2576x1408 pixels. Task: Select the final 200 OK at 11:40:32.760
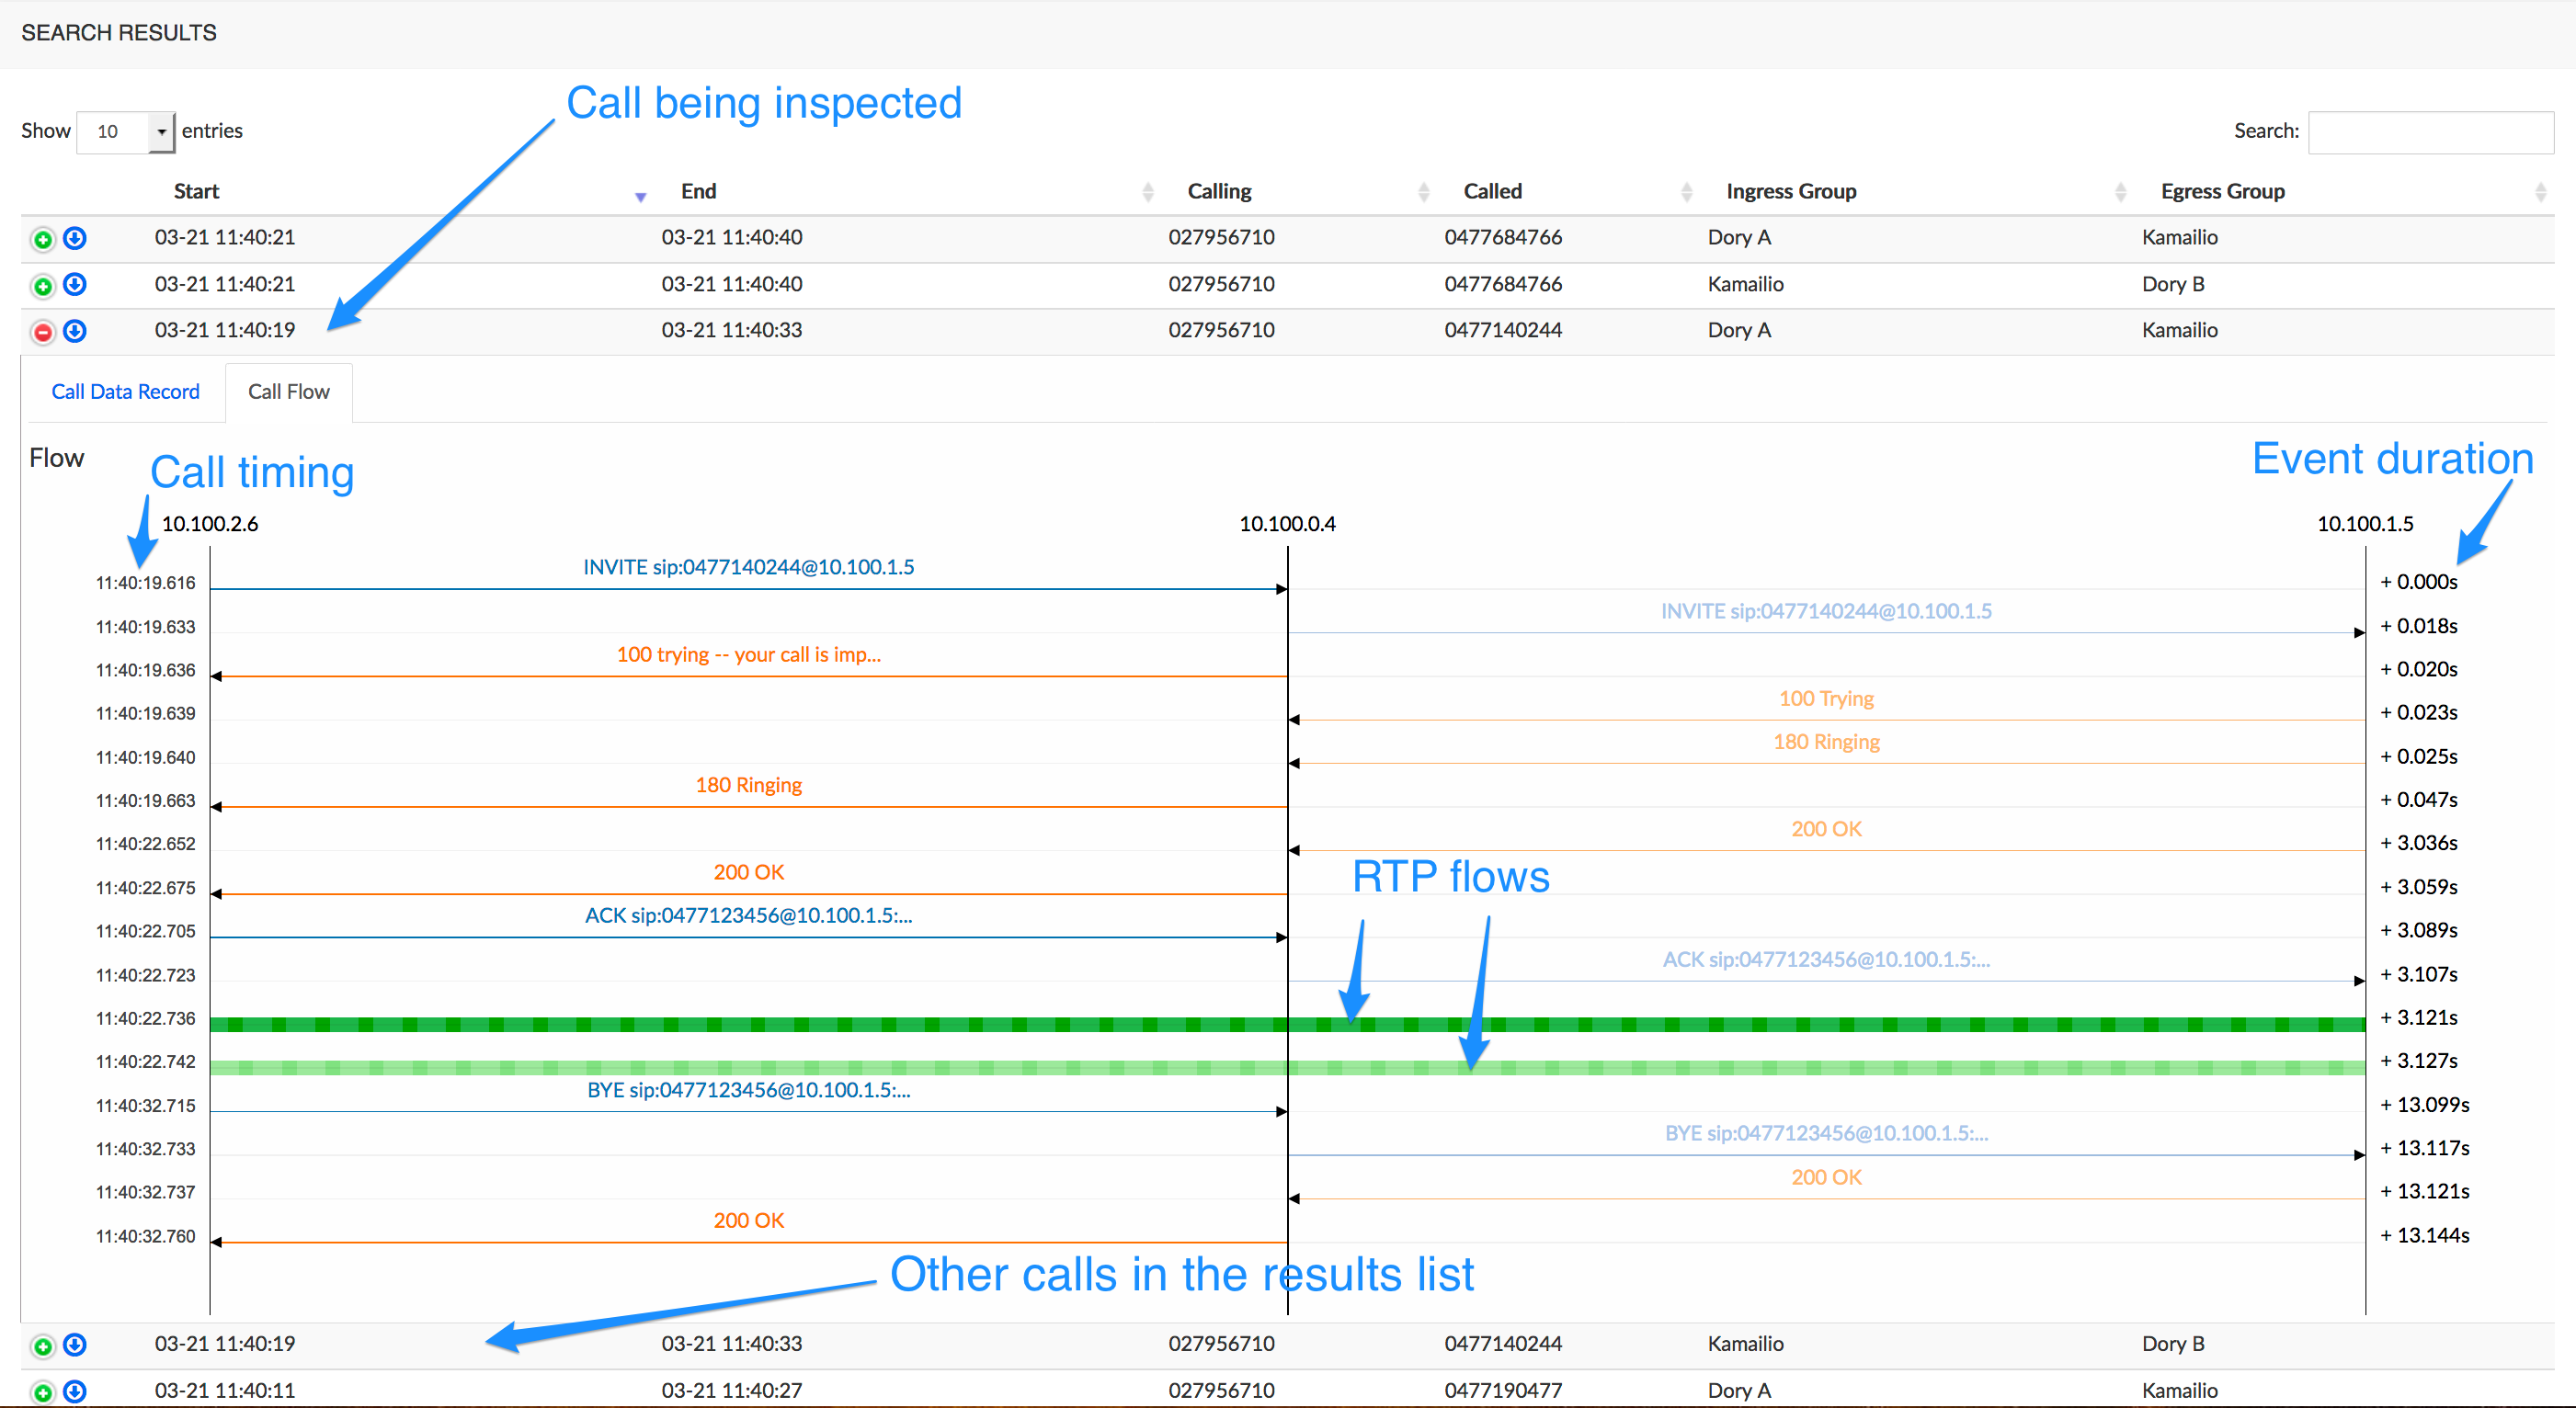[x=748, y=1220]
